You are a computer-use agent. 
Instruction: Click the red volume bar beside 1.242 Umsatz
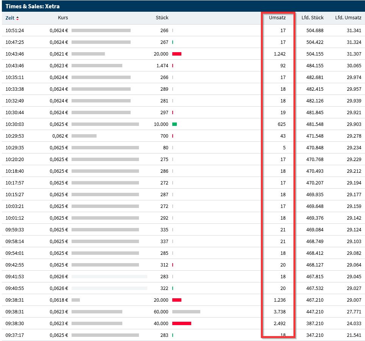coord(177,54)
